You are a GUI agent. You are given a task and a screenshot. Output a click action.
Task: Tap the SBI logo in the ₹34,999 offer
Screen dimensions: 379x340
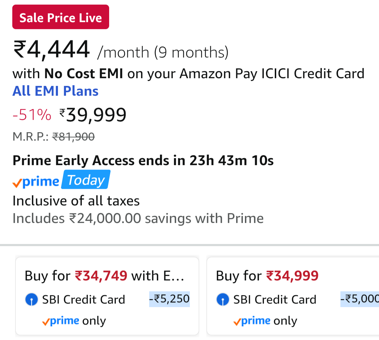(223, 300)
